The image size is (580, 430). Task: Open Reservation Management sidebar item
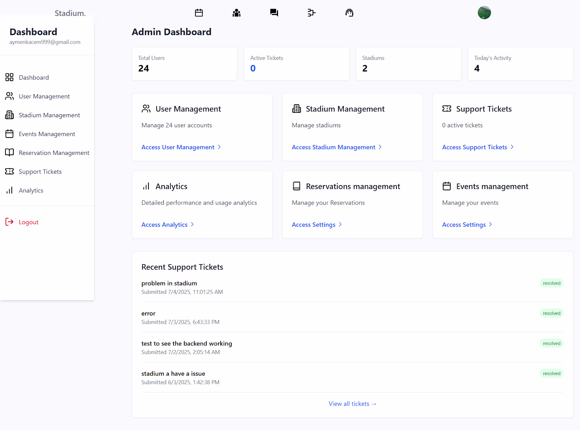pyautogui.click(x=54, y=153)
